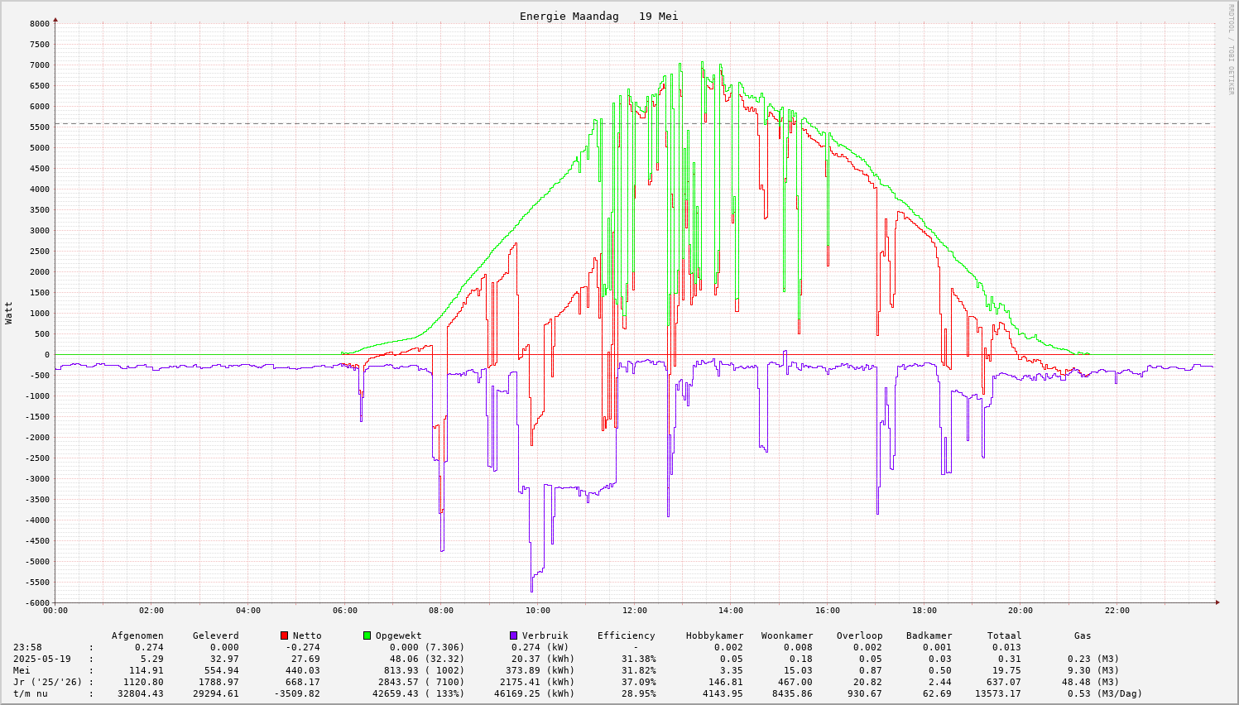Click the RRDTOOL / TOBI OETIKER watermark
The image size is (1239, 705).
coord(1231,48)
